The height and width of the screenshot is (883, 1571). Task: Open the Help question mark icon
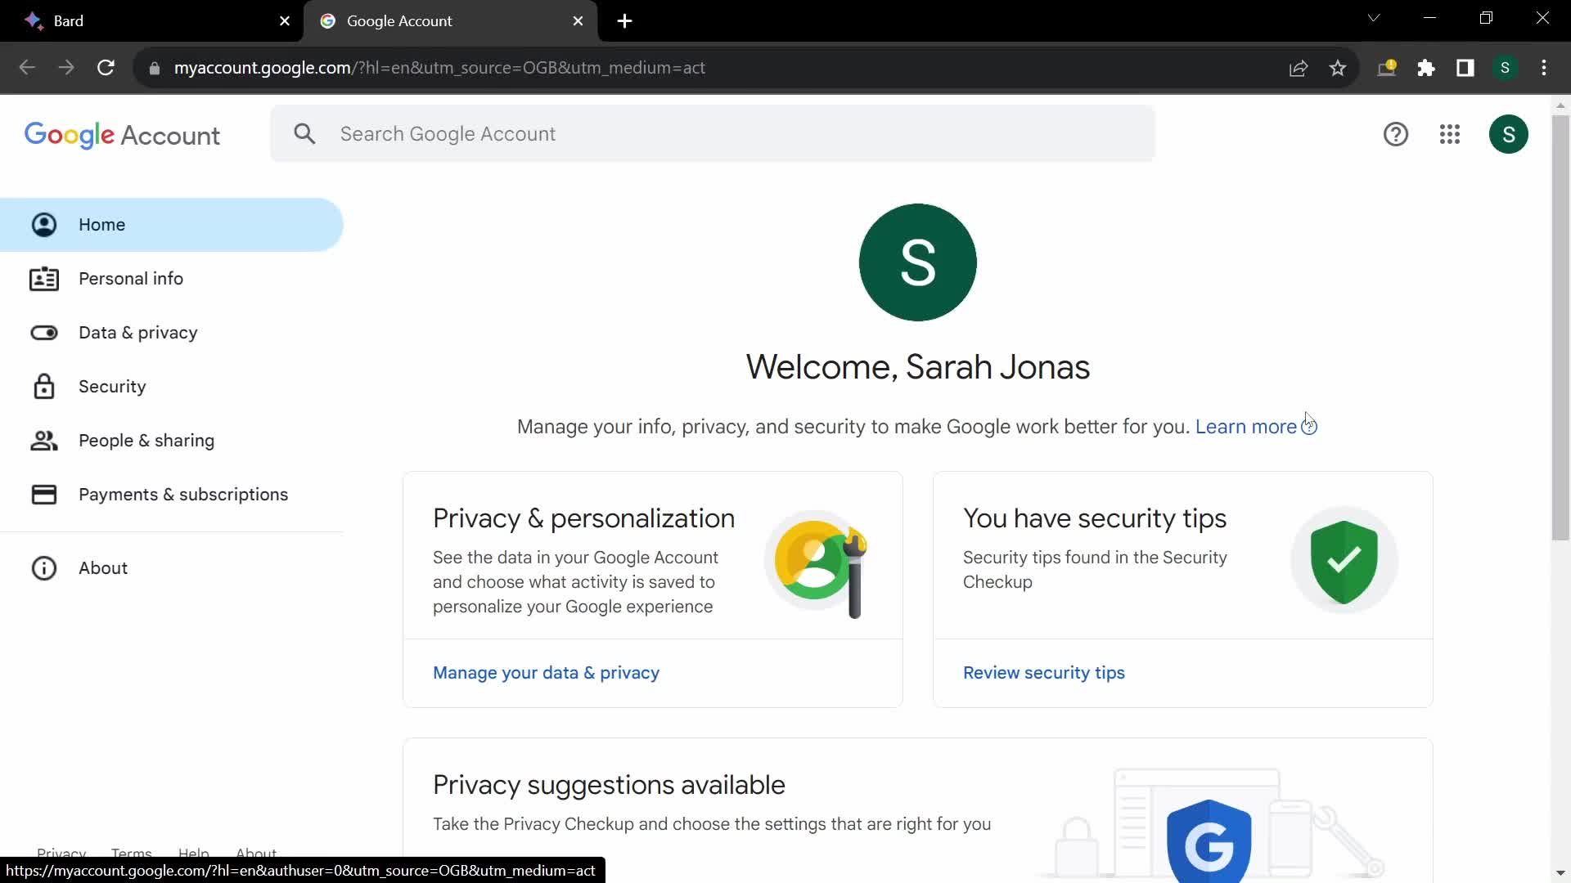click(1396, 134)
